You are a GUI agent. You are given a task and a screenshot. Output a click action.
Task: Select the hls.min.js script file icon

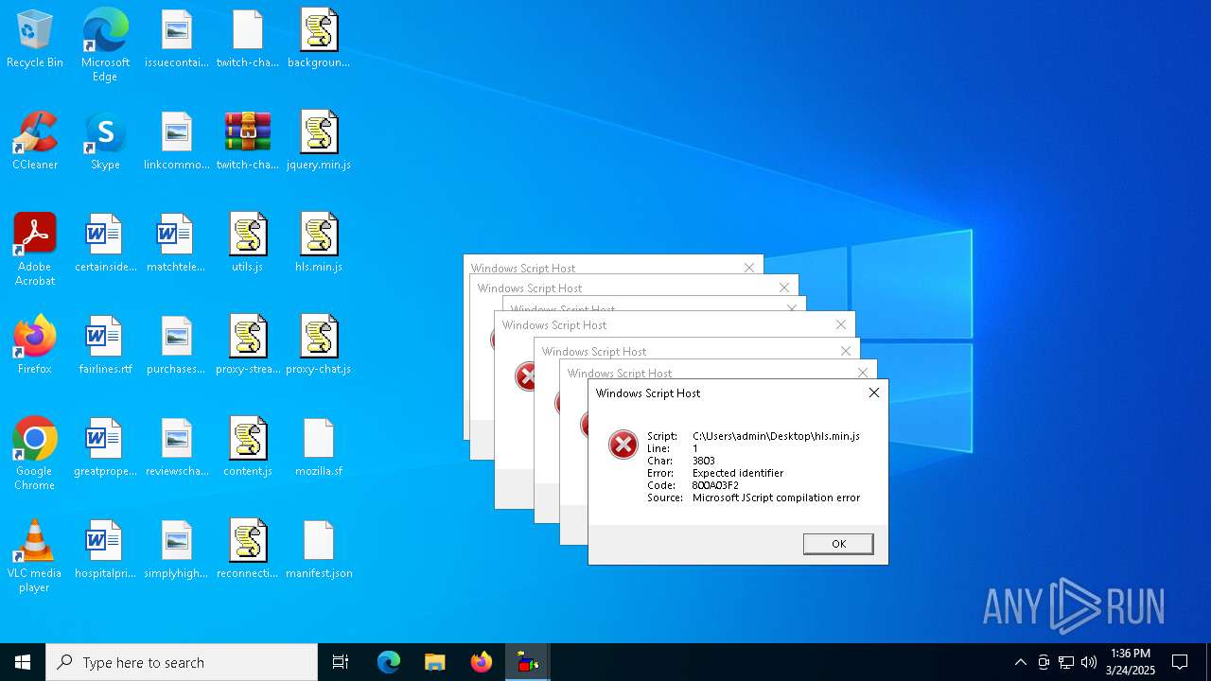tap(319, 244)
